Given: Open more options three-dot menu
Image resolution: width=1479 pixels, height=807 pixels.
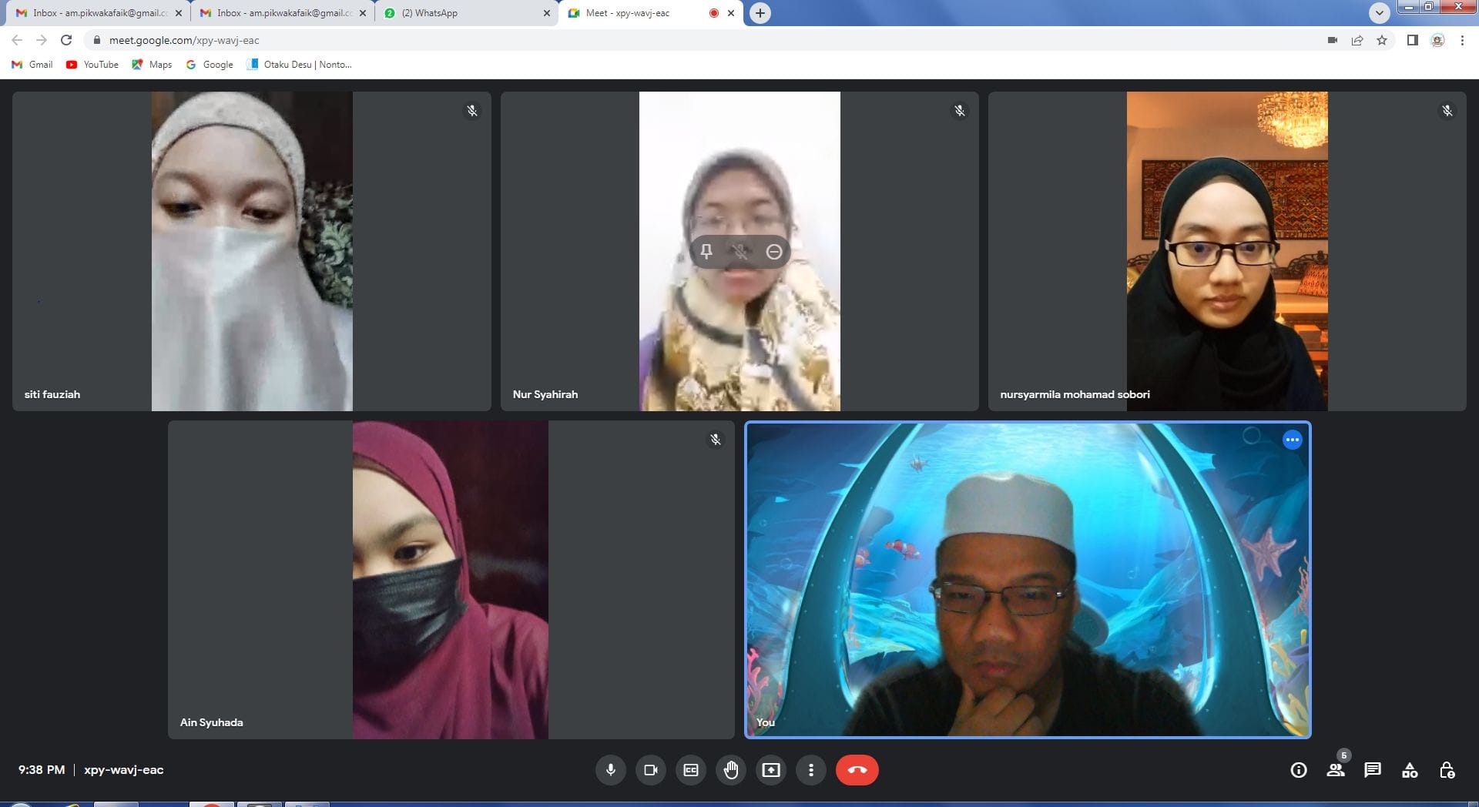Looking at the screenshot, I should coord(811,770).
